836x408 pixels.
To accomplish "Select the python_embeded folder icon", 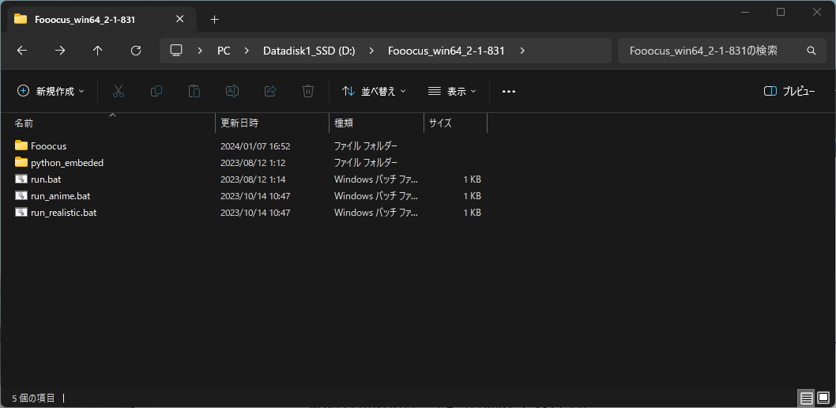I will [21, 162].
